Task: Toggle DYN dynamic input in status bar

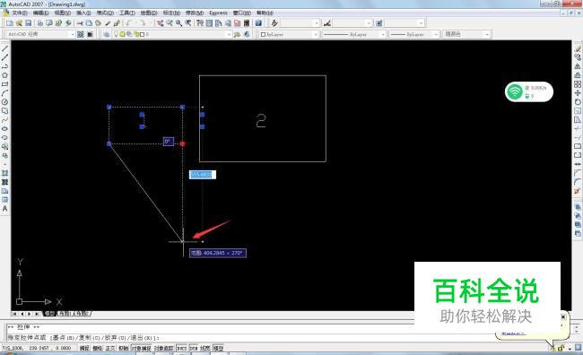Action: pyautogui.click(x=194, y=349)
